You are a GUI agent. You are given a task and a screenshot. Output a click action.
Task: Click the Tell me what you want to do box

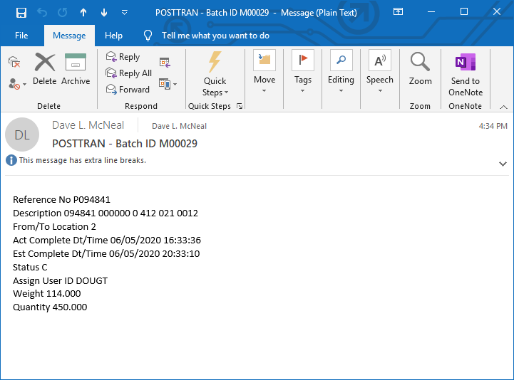click(x=215, y=36)
